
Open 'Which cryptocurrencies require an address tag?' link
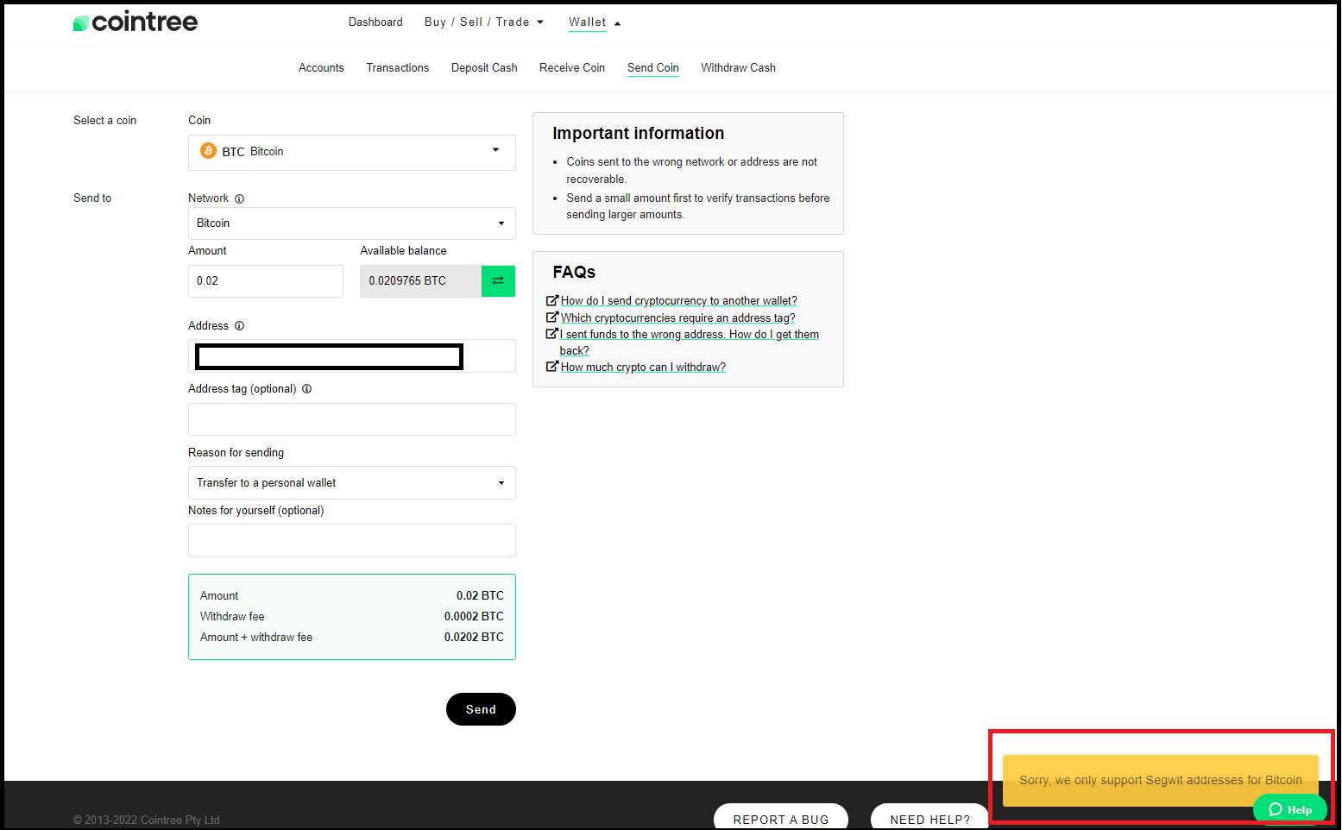(x=678, y=318)
